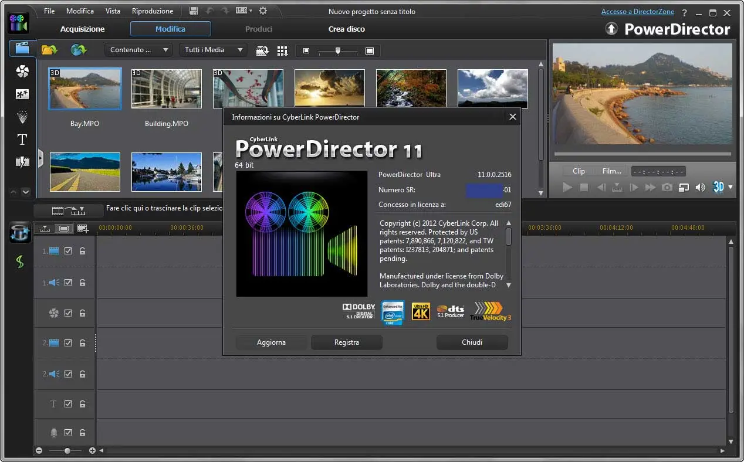Expand the 3D configuration dropdown arrow
This screenshot has width=744, height=462.
(x=731, y=188)
